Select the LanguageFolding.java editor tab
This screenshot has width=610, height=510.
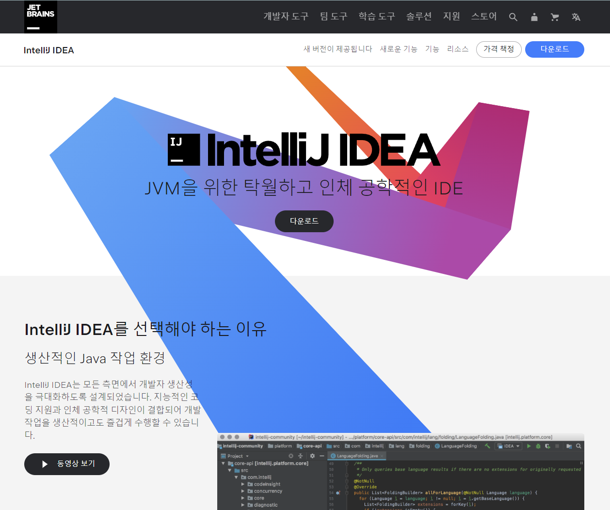point(357,456)
